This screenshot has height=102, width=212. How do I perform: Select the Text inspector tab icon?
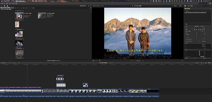[x=187, y=6]
